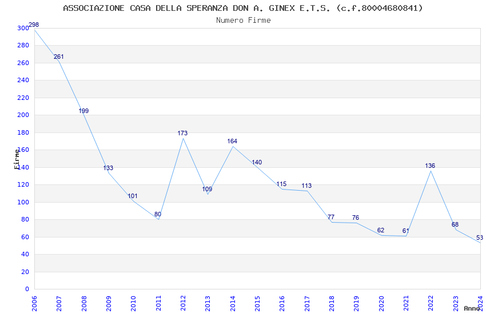
Task: Select the data label 53 for 2024
Action: 480,237
